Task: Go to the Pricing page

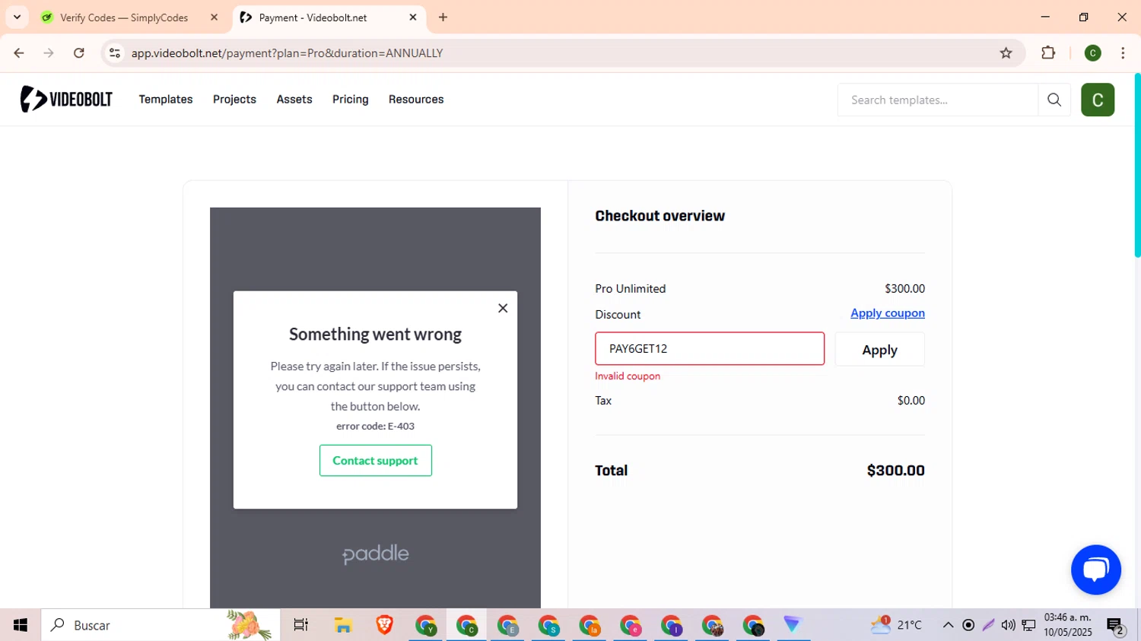Action: (350, 100)
